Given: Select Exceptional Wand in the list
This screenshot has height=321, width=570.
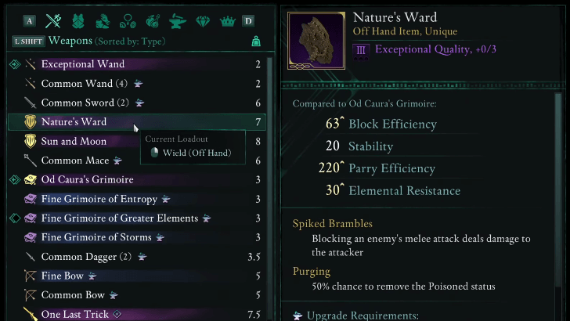Looking at the screenshot, I should pos(82,64).
